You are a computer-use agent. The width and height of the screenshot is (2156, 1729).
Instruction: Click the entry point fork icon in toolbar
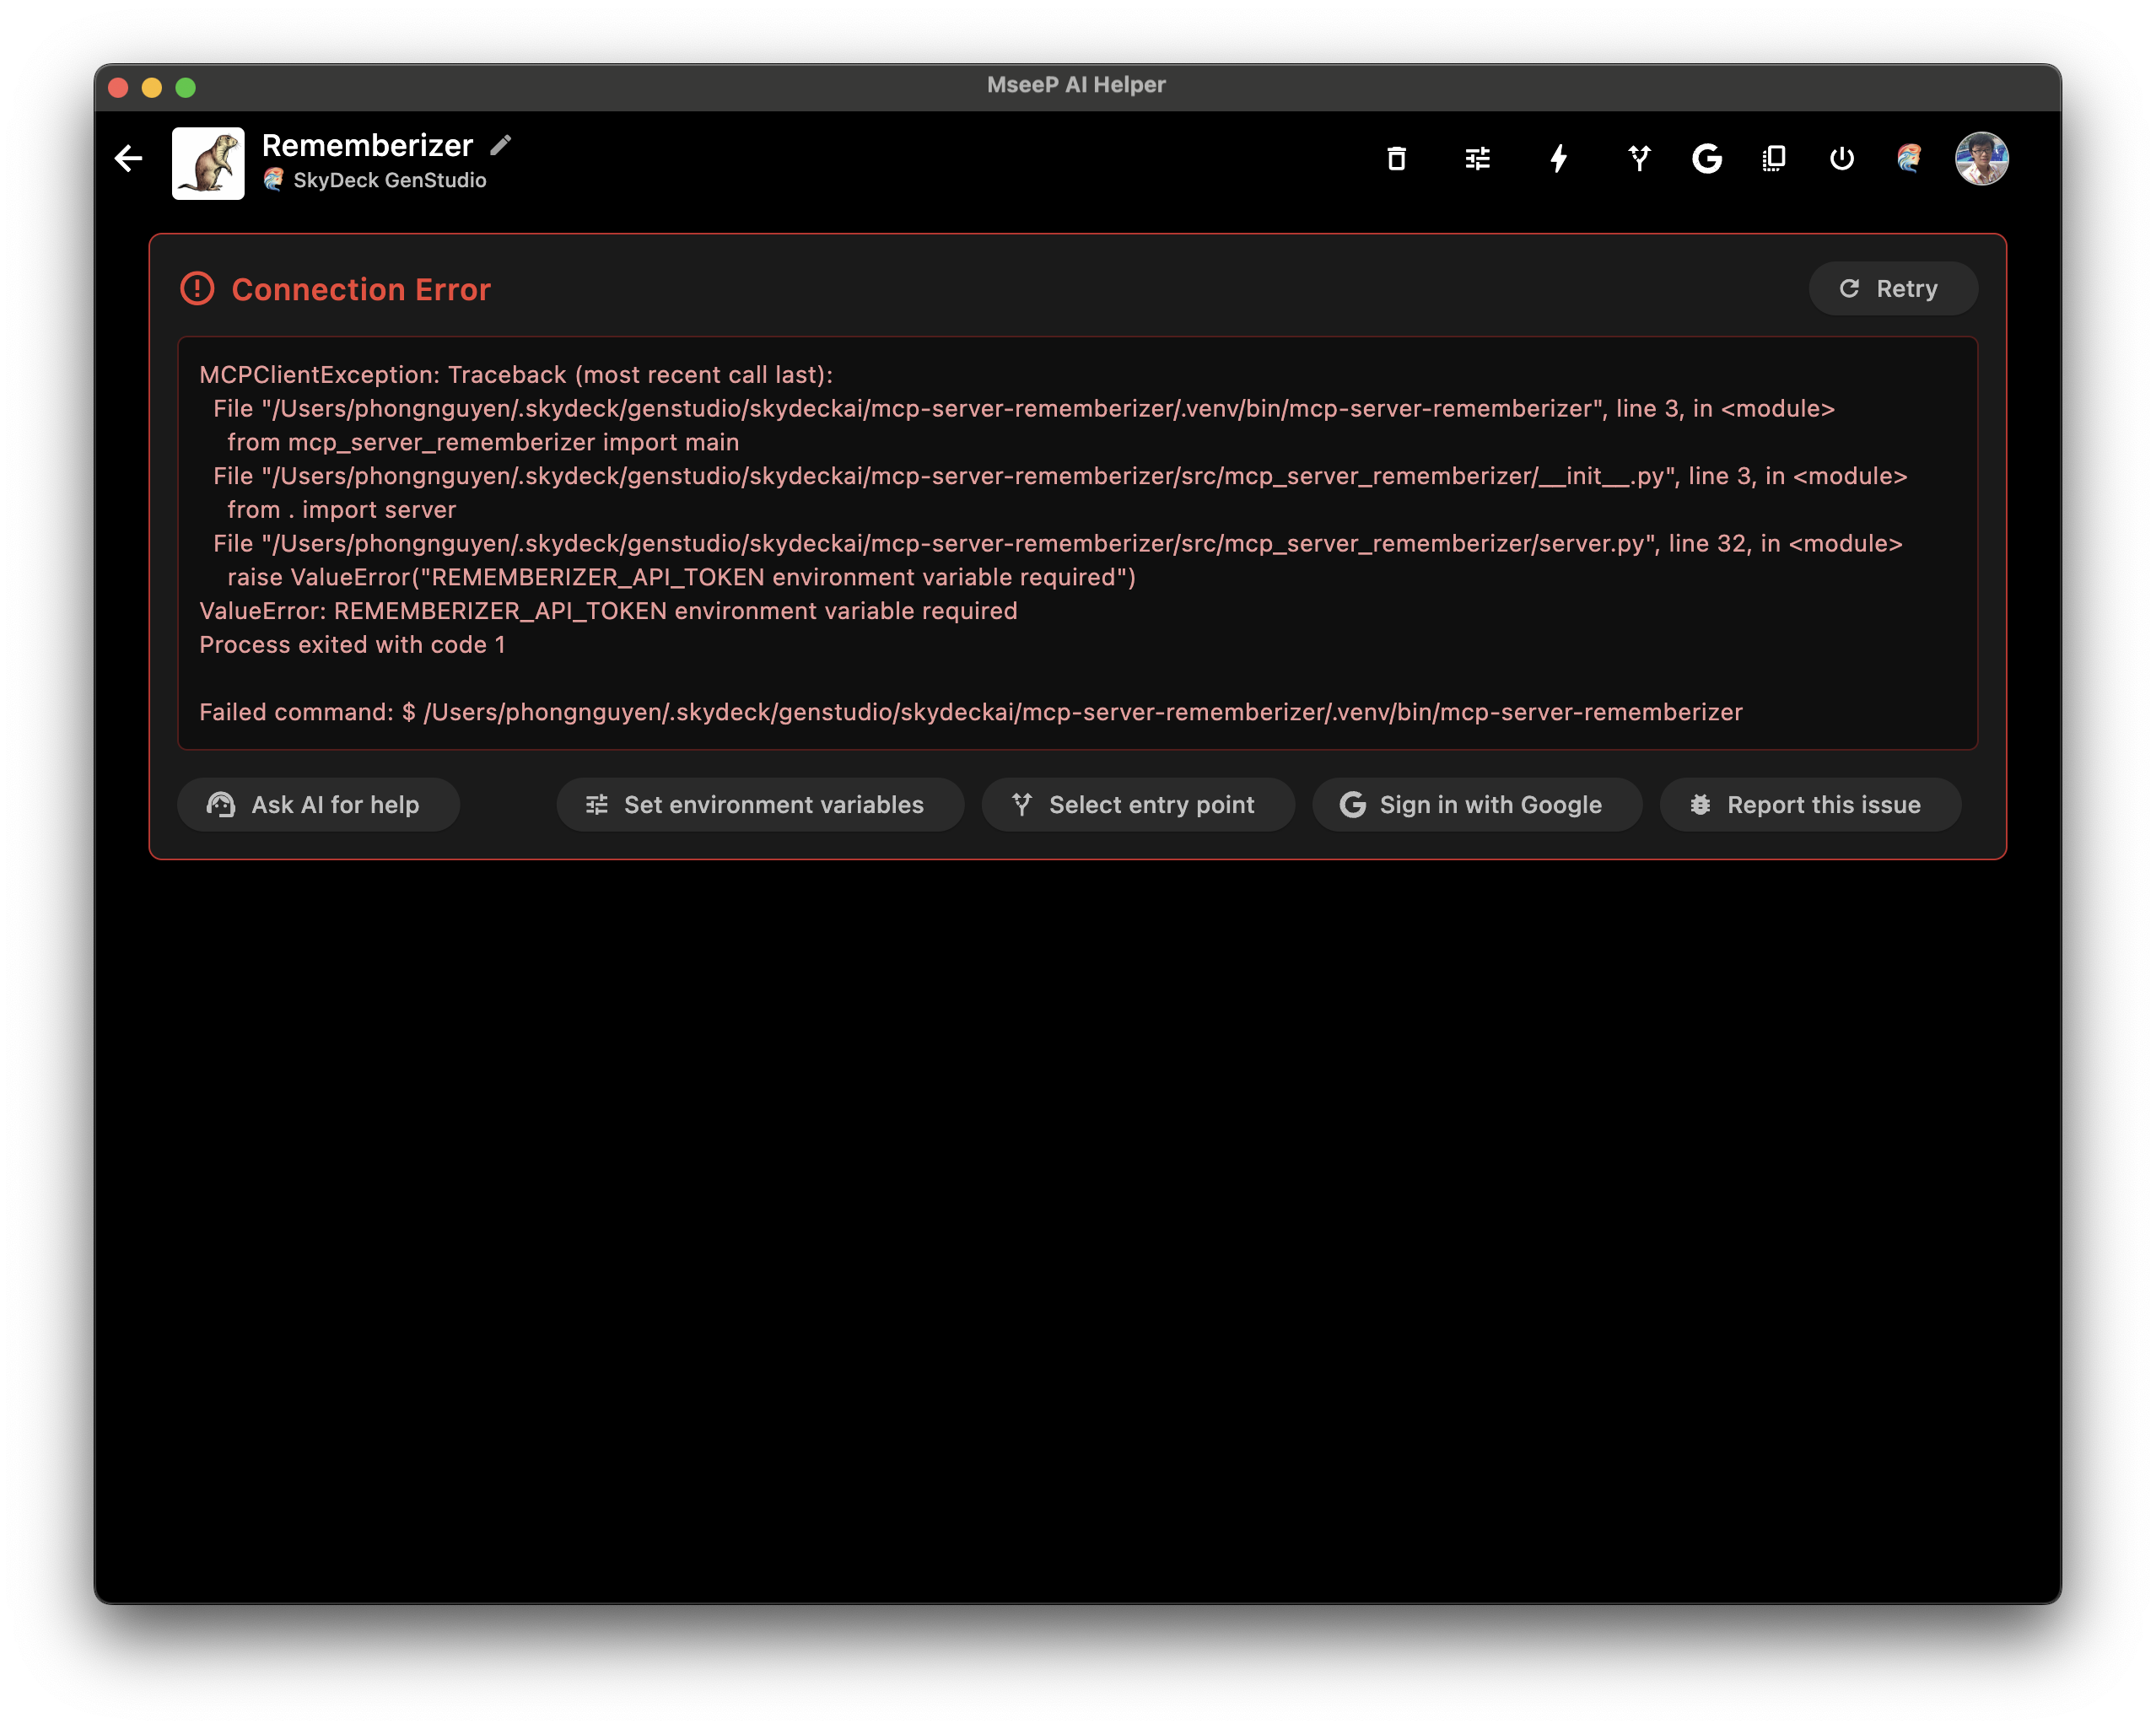tap(1639, 158)
